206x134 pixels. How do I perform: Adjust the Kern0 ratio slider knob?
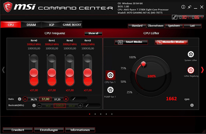pos(34,73)
